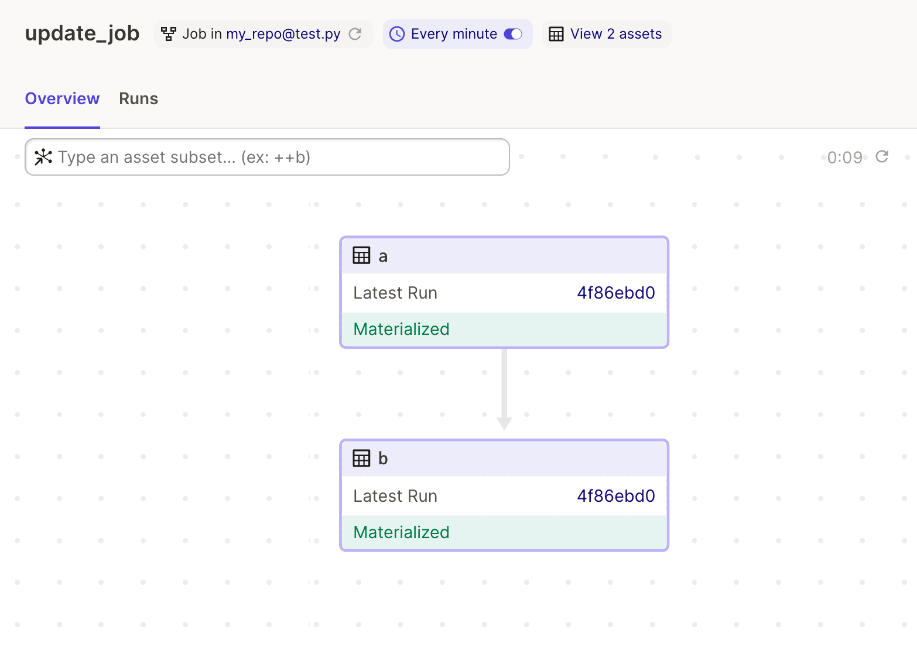The height and width of the screenshot is (647, 917).
Task: Click the table icon next to View 2 assets
Action: pos(556,34)
